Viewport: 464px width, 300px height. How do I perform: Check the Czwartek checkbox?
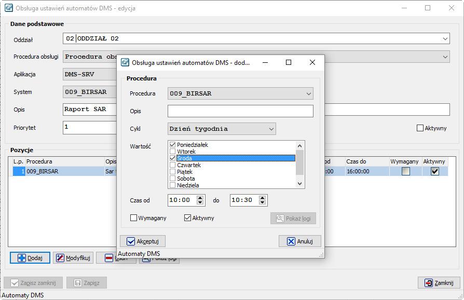[x=172, y=165]
